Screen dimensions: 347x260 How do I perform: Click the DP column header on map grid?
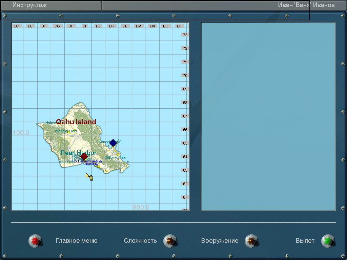[x=179, y=26]
